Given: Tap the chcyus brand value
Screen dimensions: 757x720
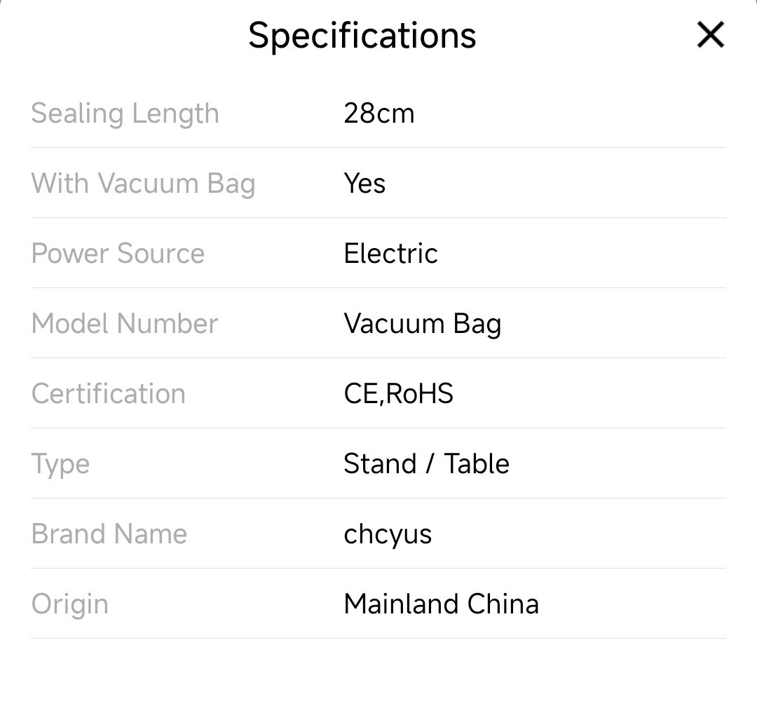Looking at the screenshot, I should 388,534.
